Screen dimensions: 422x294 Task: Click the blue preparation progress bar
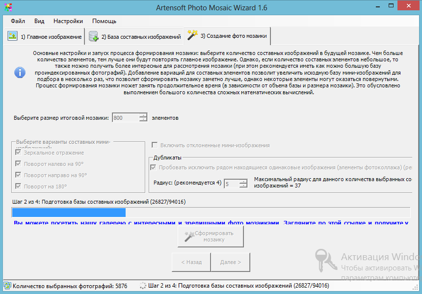coord(69,213)
